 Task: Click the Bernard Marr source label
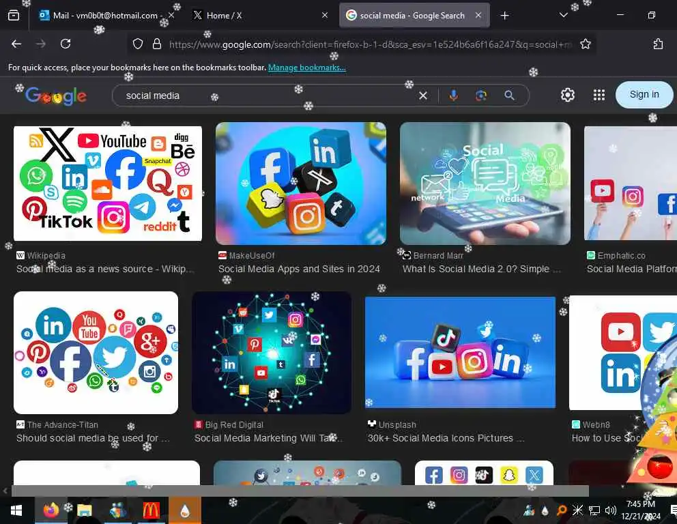click(438, 256)
